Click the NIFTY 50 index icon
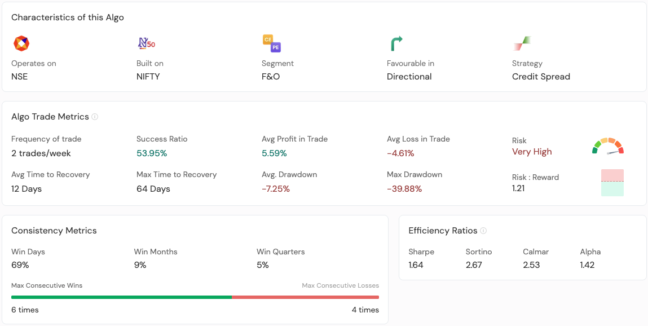 147,43
